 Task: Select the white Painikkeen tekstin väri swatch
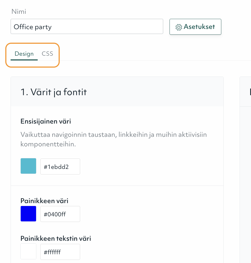point(28,251)
